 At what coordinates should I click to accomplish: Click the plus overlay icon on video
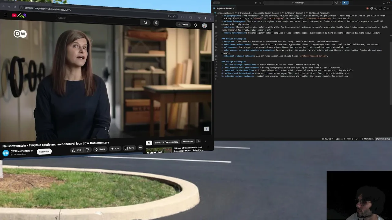[206, 129]
